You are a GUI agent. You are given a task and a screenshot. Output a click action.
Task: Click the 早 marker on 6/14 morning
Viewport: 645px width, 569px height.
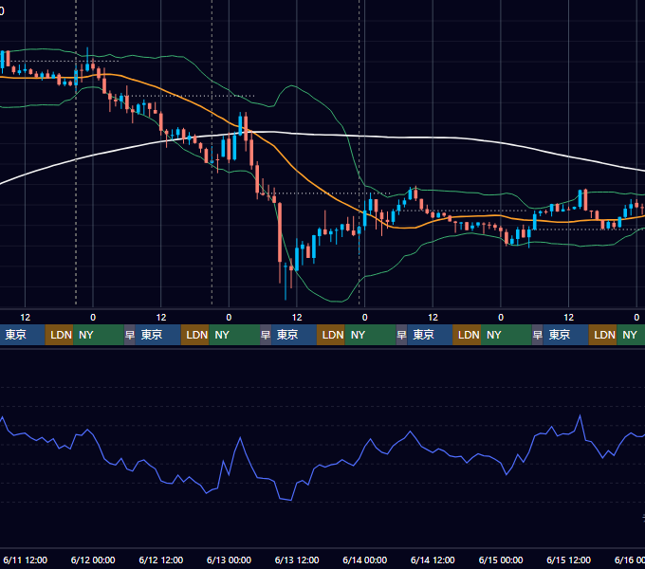[401, 335]
